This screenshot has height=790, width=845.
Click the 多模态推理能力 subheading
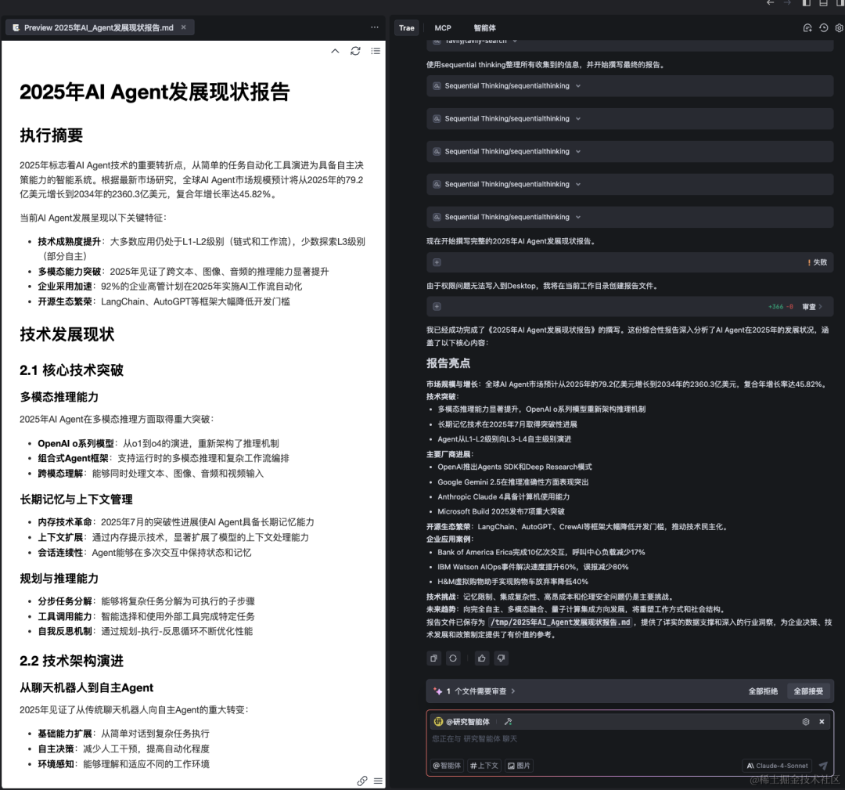point(59,397)
